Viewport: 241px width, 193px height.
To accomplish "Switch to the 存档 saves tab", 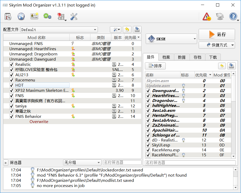I will (x=198, y=57).
